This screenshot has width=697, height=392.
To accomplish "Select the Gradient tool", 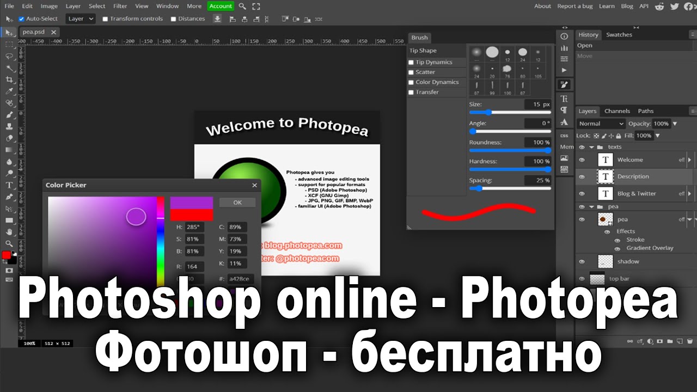I will click(x=9, y=150).
